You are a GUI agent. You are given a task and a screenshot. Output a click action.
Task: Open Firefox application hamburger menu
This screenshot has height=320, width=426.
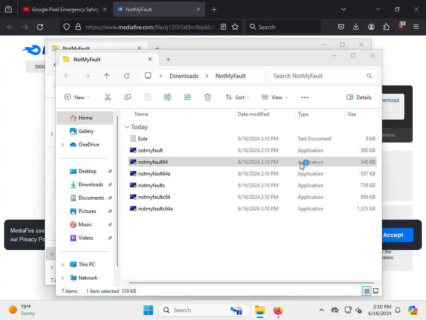click(x=416, y=27)
